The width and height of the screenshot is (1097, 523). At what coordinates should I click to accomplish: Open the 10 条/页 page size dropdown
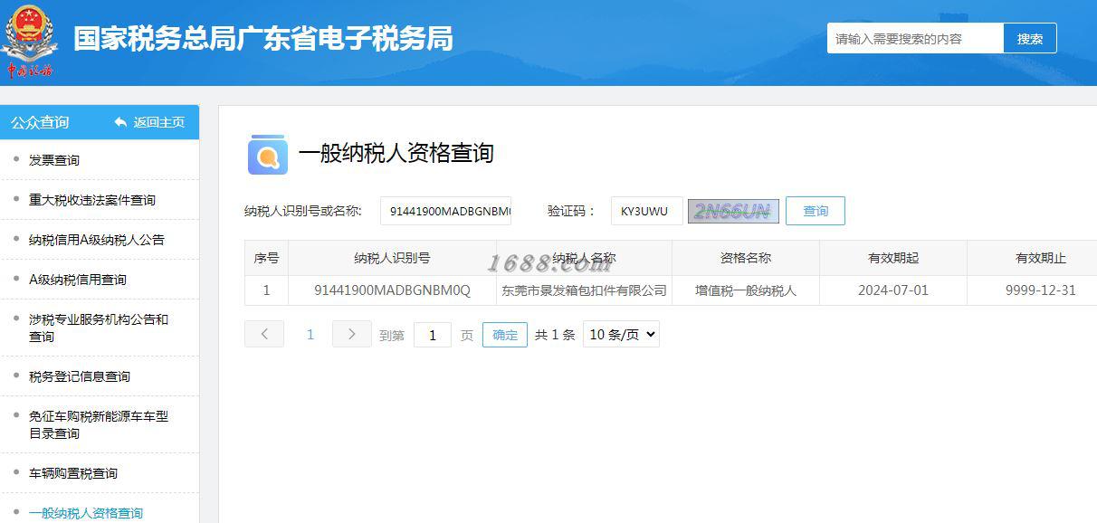[621, 335]
